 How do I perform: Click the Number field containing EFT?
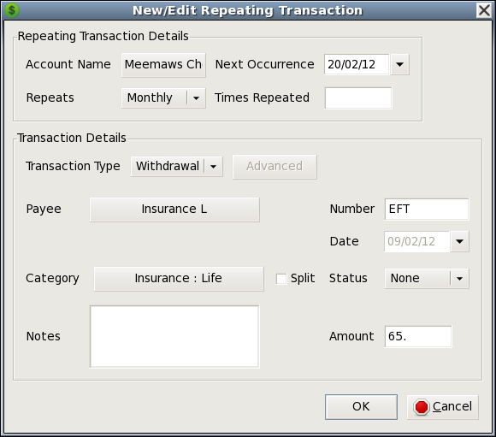click(427, 210)
